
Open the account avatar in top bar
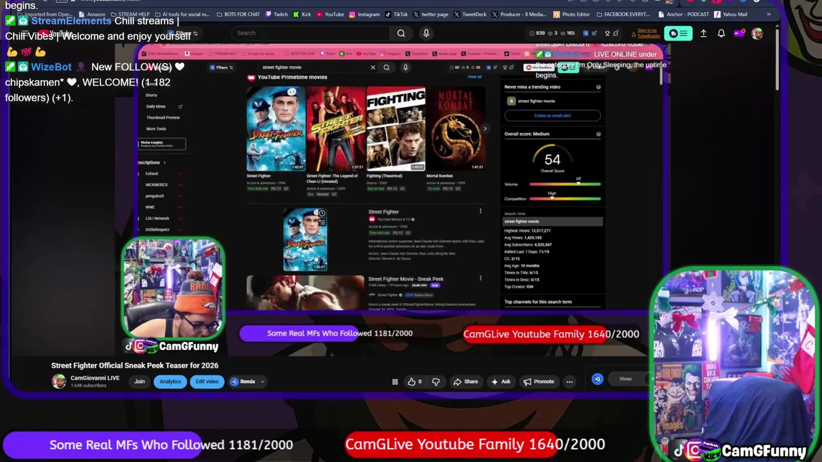pyautogui.click(x=757, y=33)
